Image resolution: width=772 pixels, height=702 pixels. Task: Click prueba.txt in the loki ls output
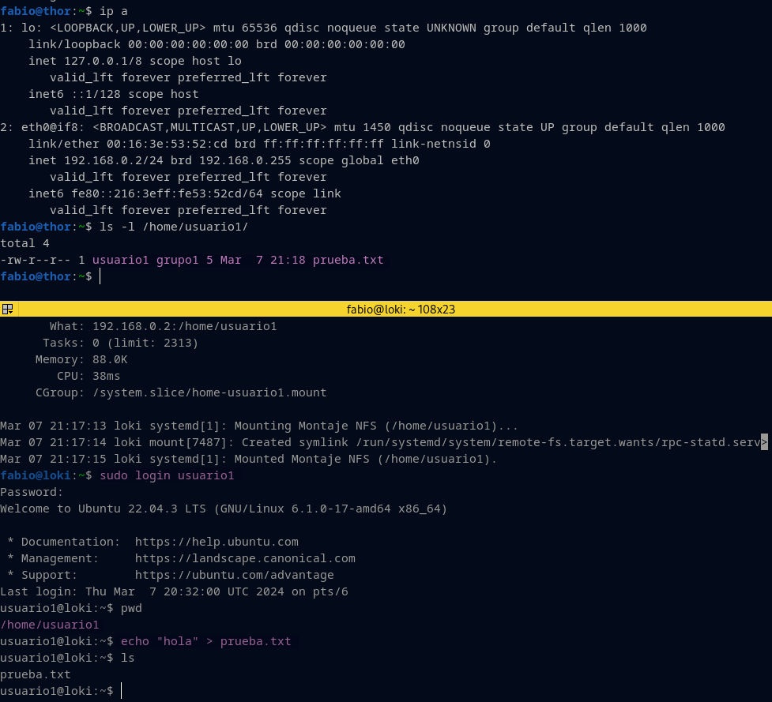pyautogui.click(x=36, y=674)
